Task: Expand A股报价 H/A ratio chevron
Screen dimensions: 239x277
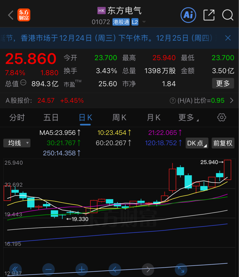Action: (x=232, y=101)
